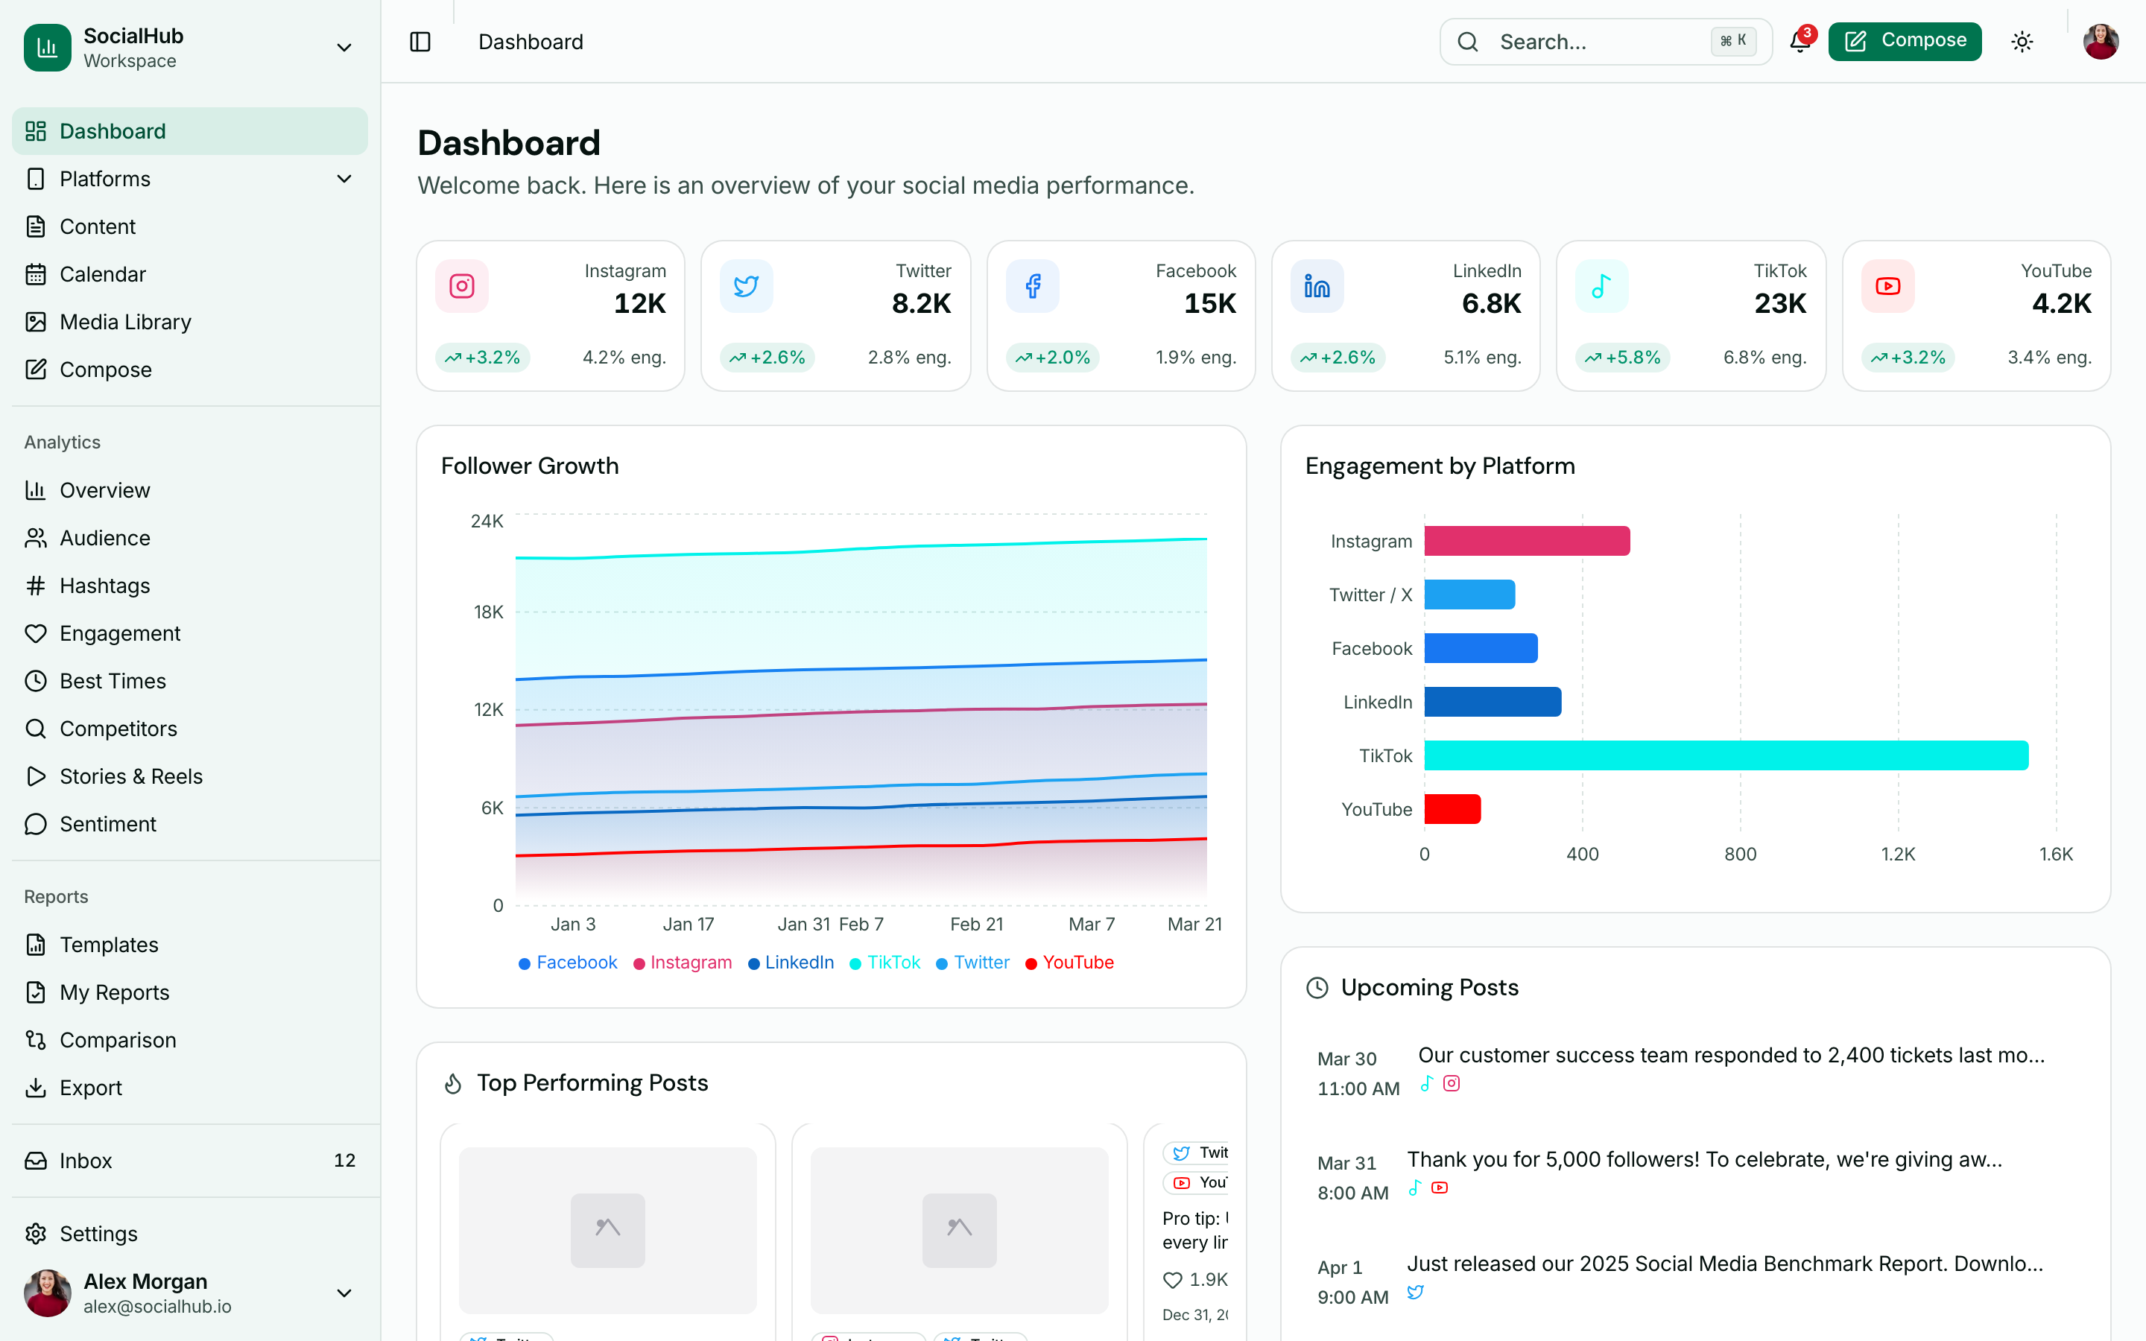Open the Alex Morgan profile menu
This screenshot has width=2146, height=1341.
pyautogui.click(x=190, y=1293)
